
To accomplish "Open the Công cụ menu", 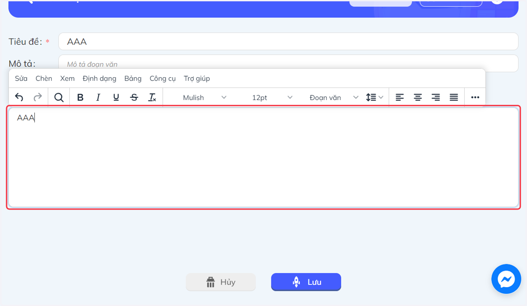I will point(162,78).
